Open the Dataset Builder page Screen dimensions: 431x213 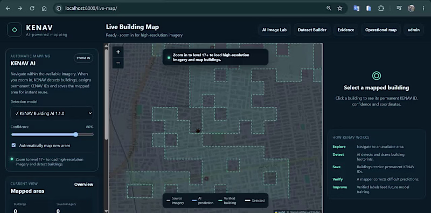312,30
